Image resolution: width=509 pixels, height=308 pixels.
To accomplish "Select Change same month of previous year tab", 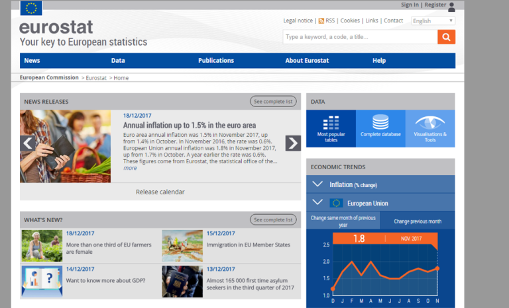I will point(343,221).
